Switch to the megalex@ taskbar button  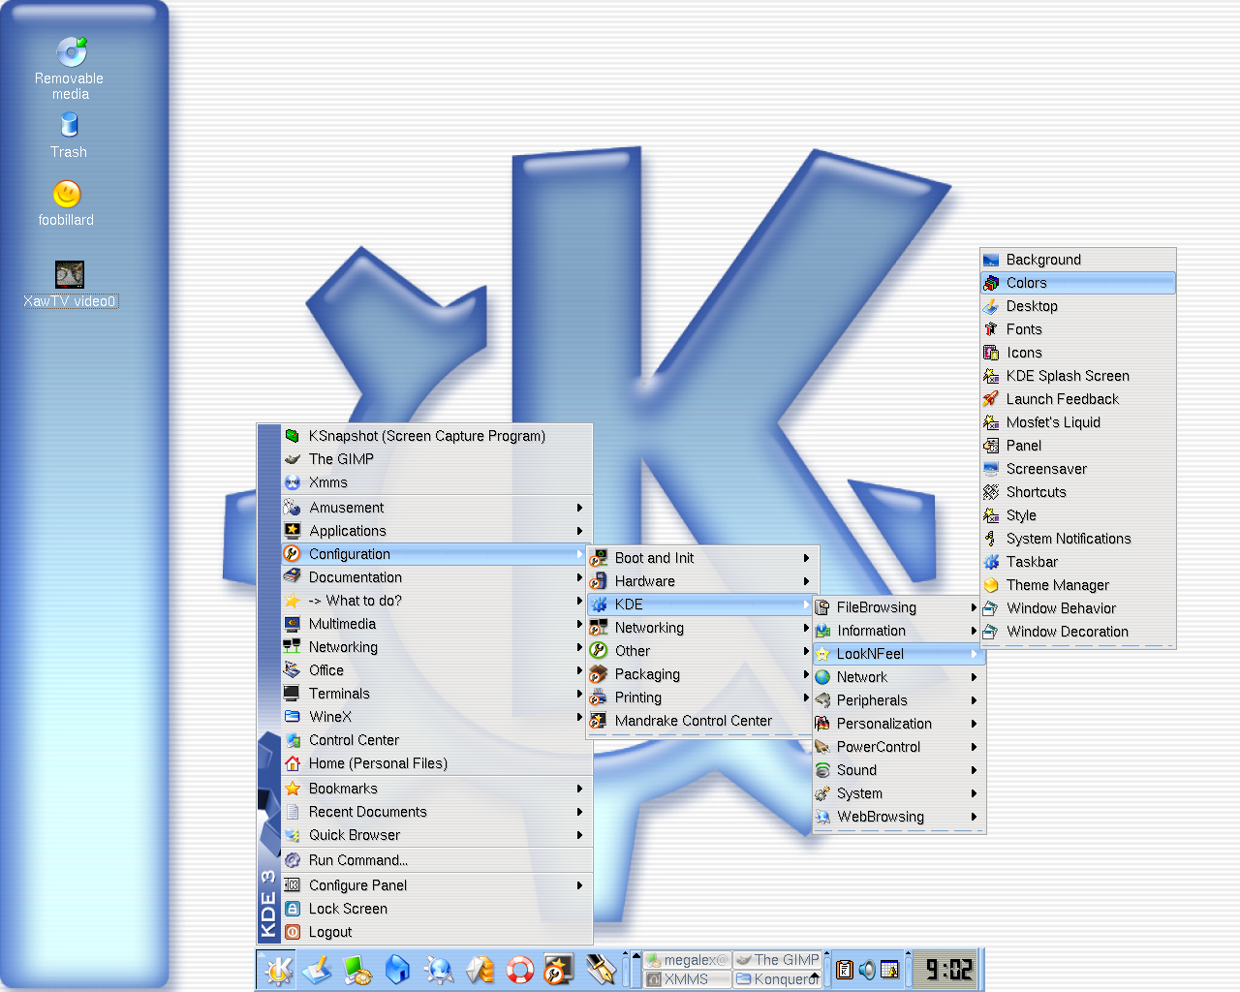tap(688, 960)
